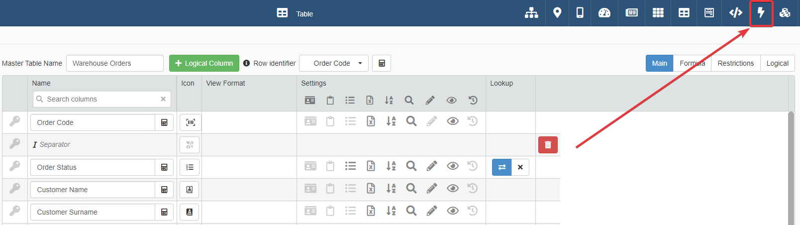This screenshot has width=800, height=225.
Task: Open the Order Code barcode icon picker
Action: [190, 122]
